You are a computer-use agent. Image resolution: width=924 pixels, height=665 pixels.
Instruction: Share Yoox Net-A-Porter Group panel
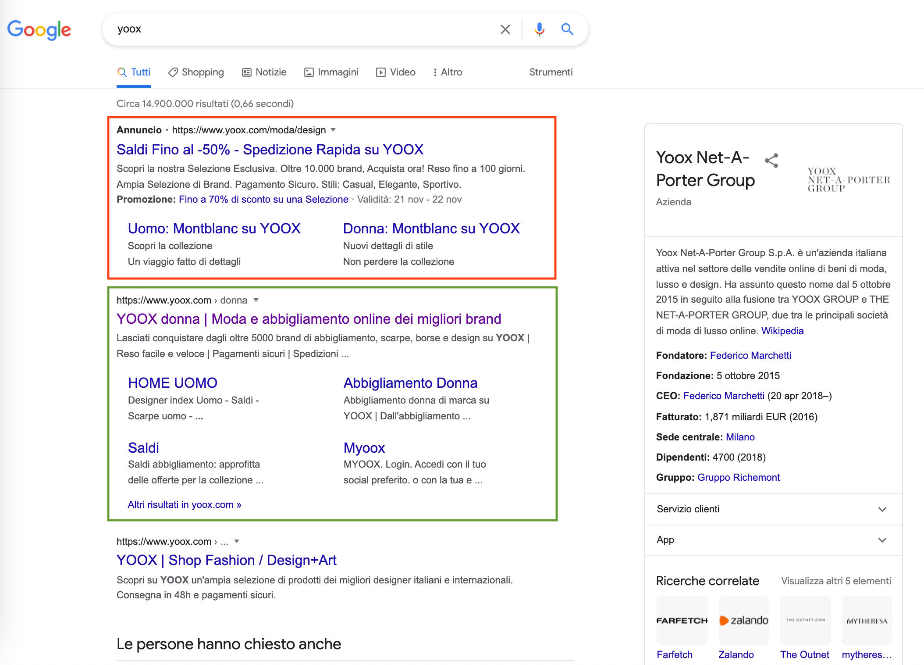point(771,161)
